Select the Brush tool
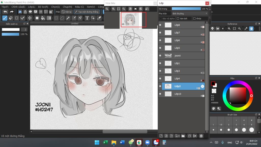The image size is (261, 147). click(5, 18)
